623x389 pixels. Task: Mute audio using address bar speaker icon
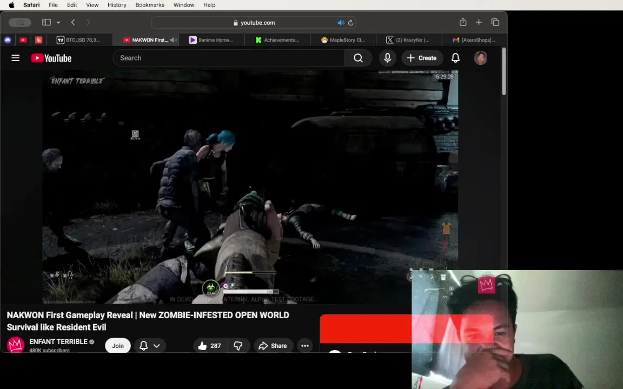341,23
